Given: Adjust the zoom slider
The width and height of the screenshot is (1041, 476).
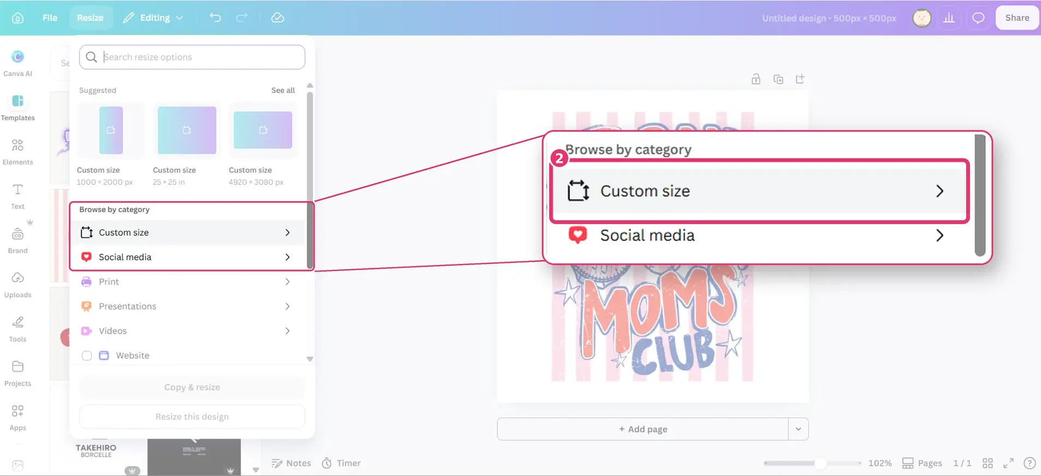Looking at the screenshot, I should point(820,463).
